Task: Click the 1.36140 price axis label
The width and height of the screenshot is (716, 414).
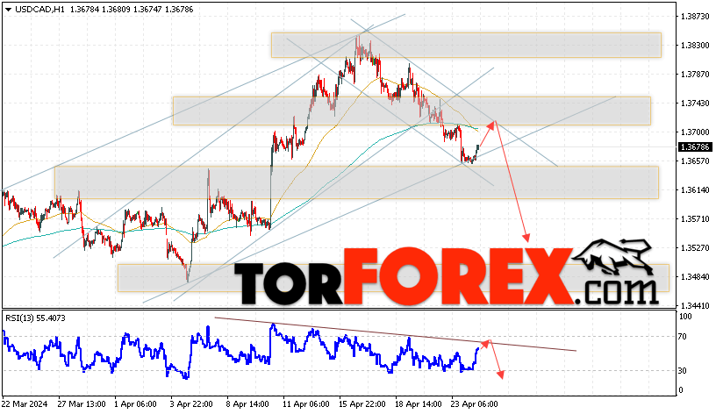Action: 695,189
